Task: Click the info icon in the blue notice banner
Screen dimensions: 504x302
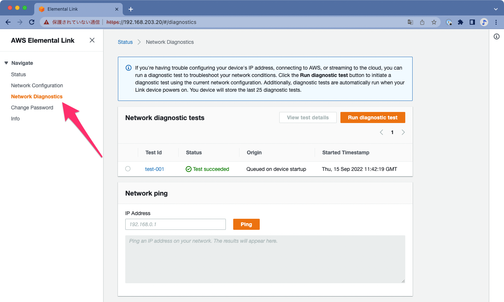Action: tap(128, 68)
